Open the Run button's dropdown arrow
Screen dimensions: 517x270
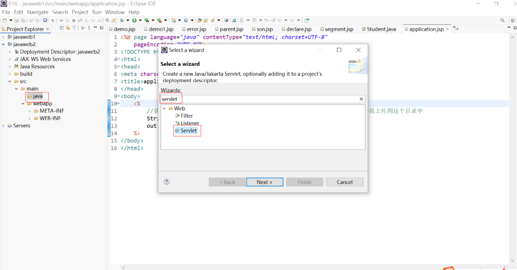tap(140, 21)
